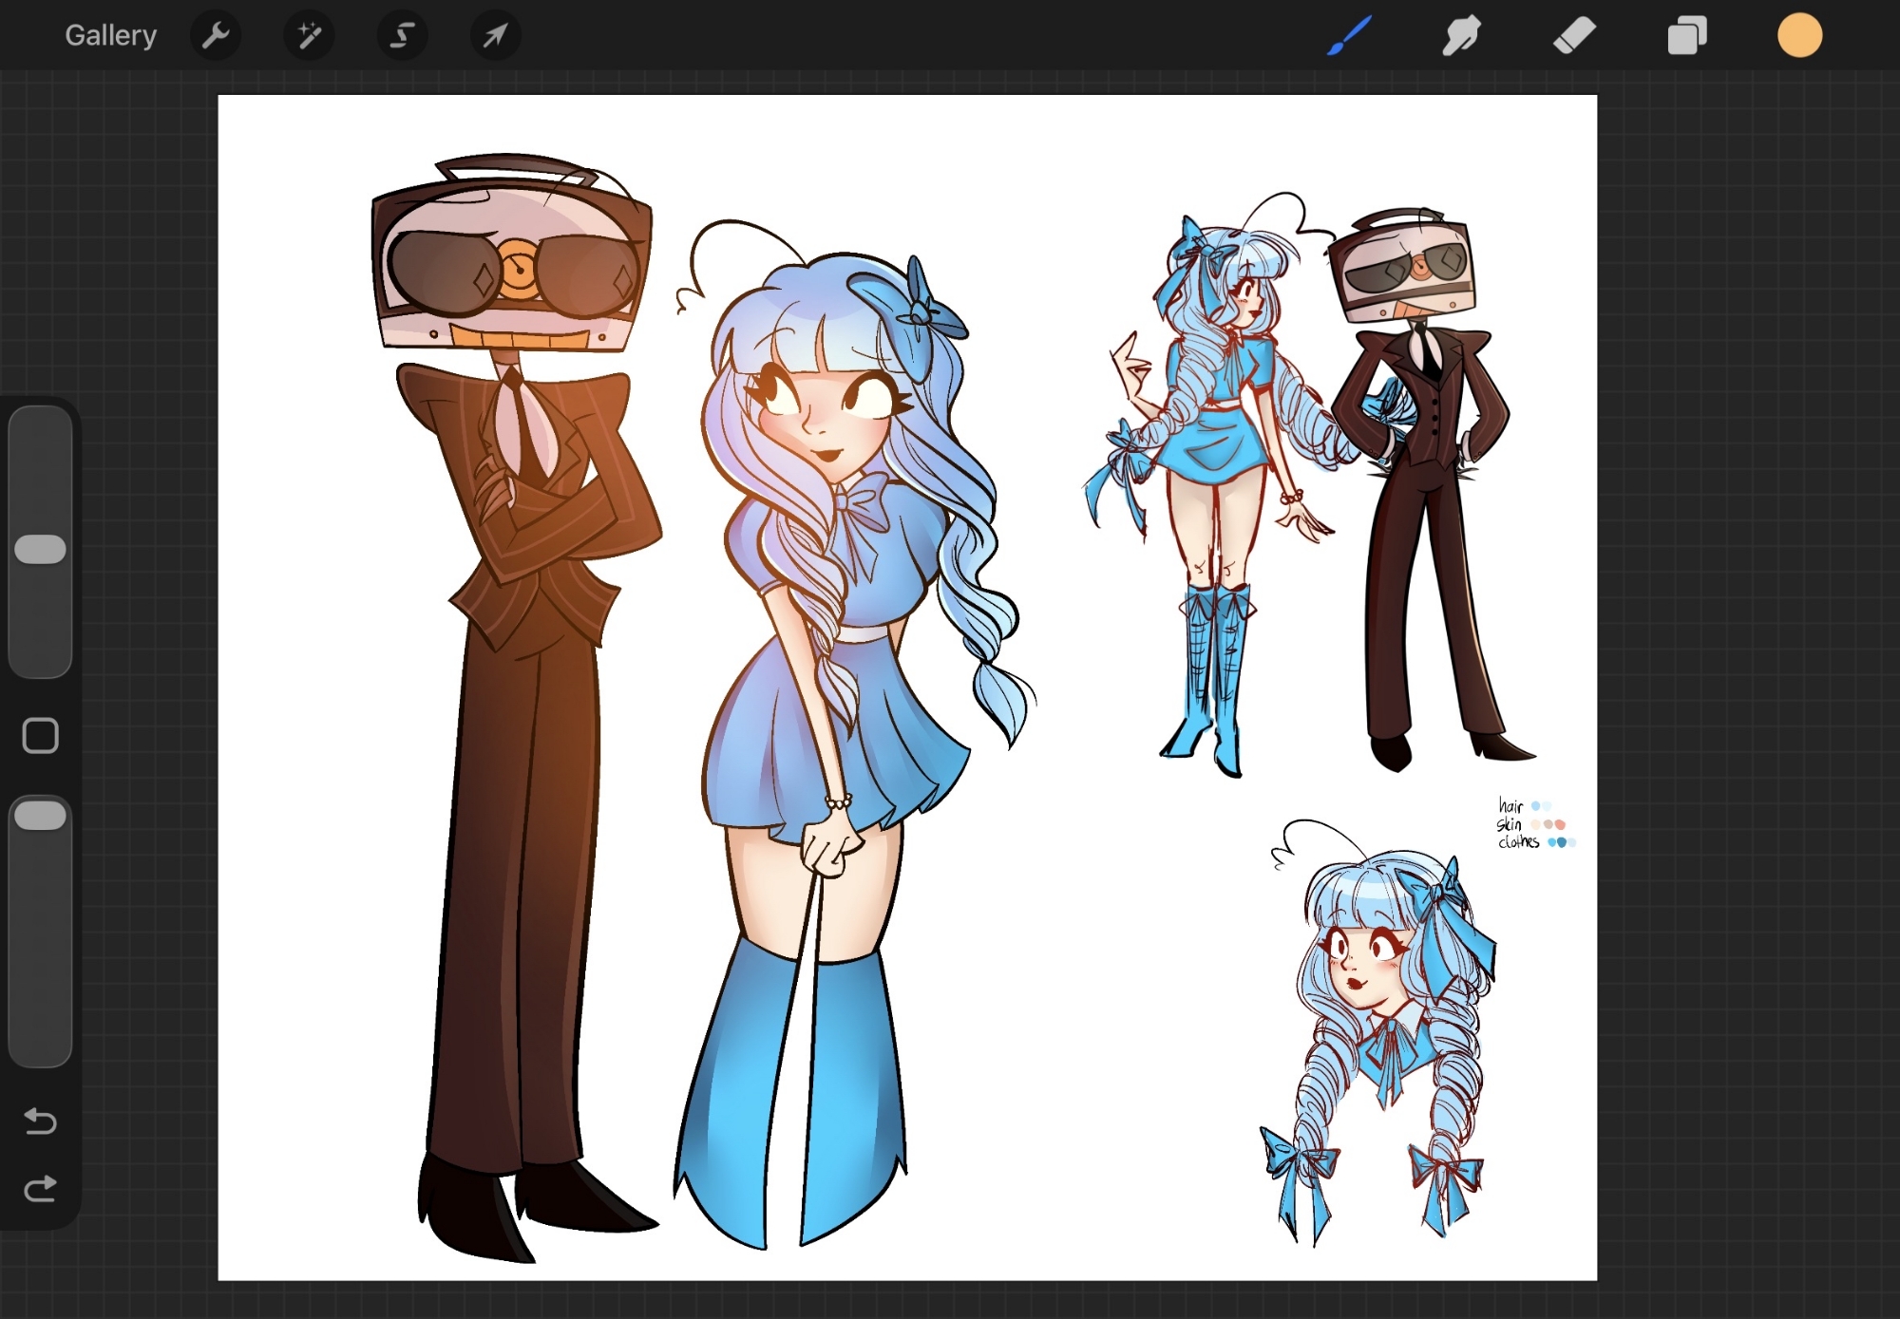This screenshot has width=1900, height=1319.
Task: Click the large blue-haired girl drawing
Action: click(x=836, y=665)
